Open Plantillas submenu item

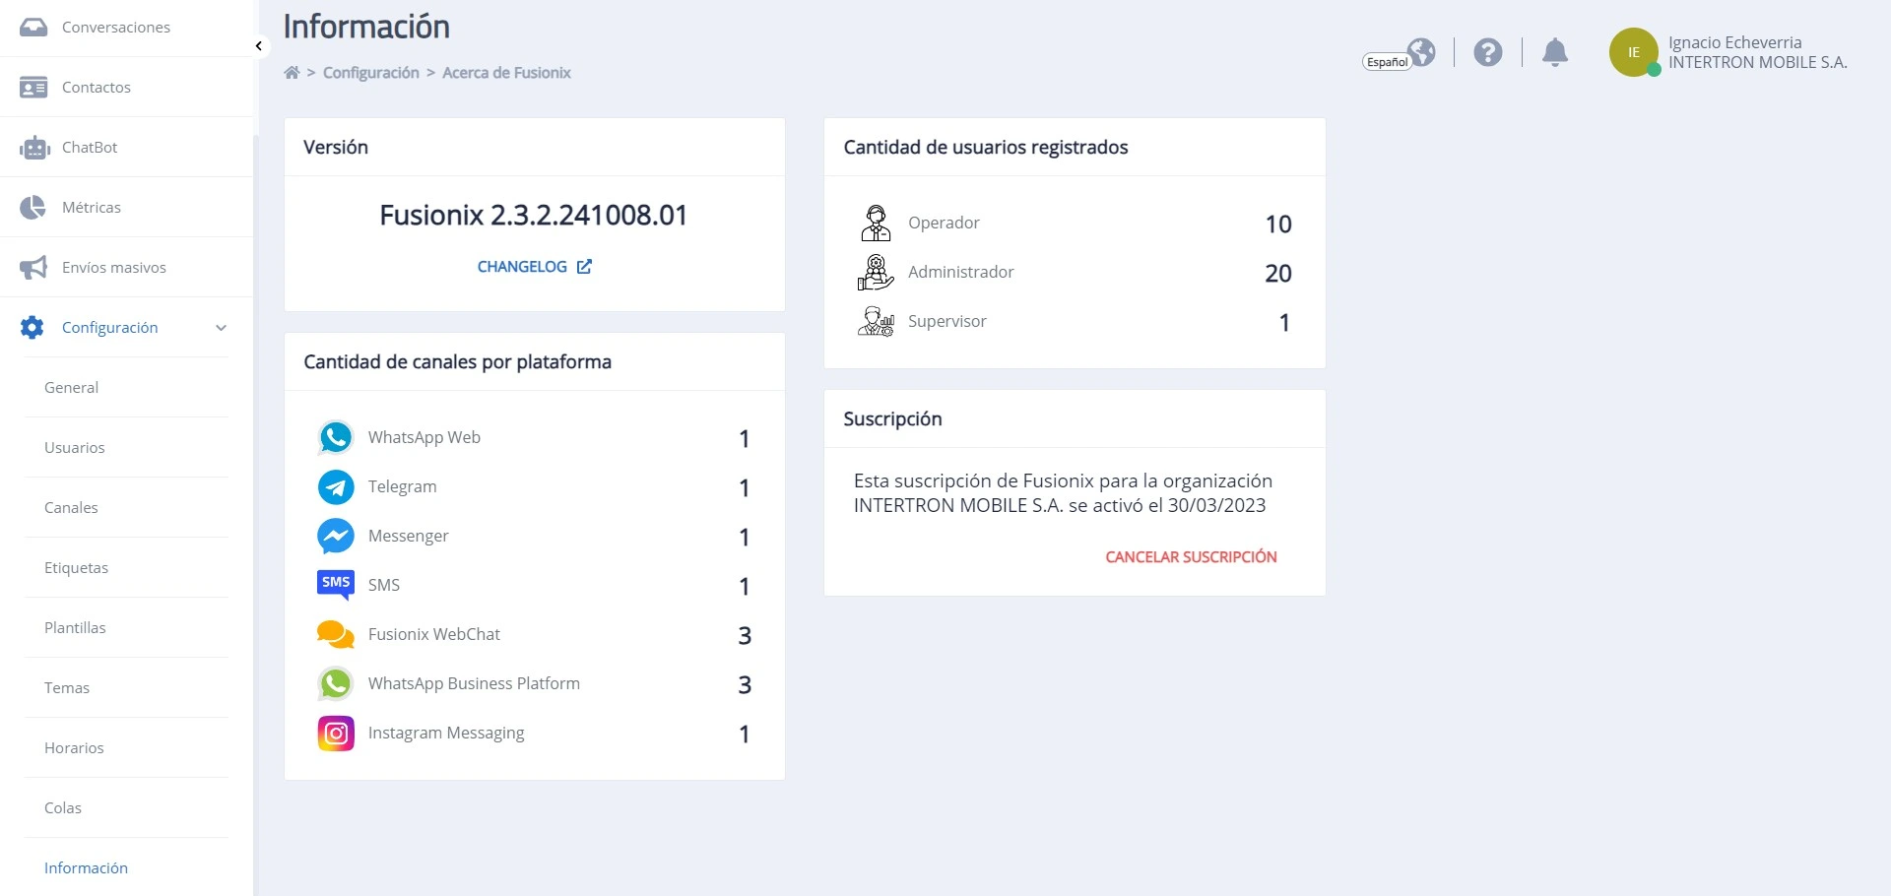pyautogui.click(x=75, y=628)
